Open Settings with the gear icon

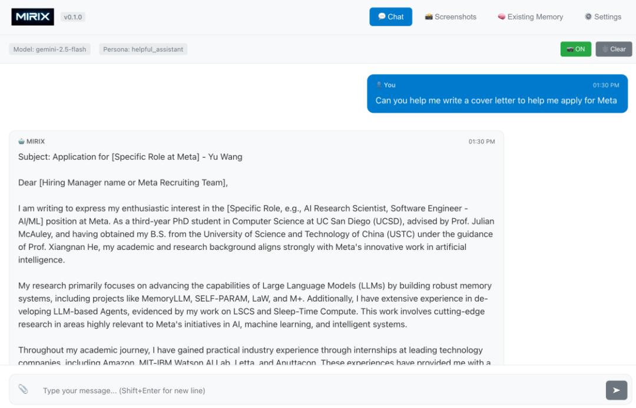click(x=588, y=17)
